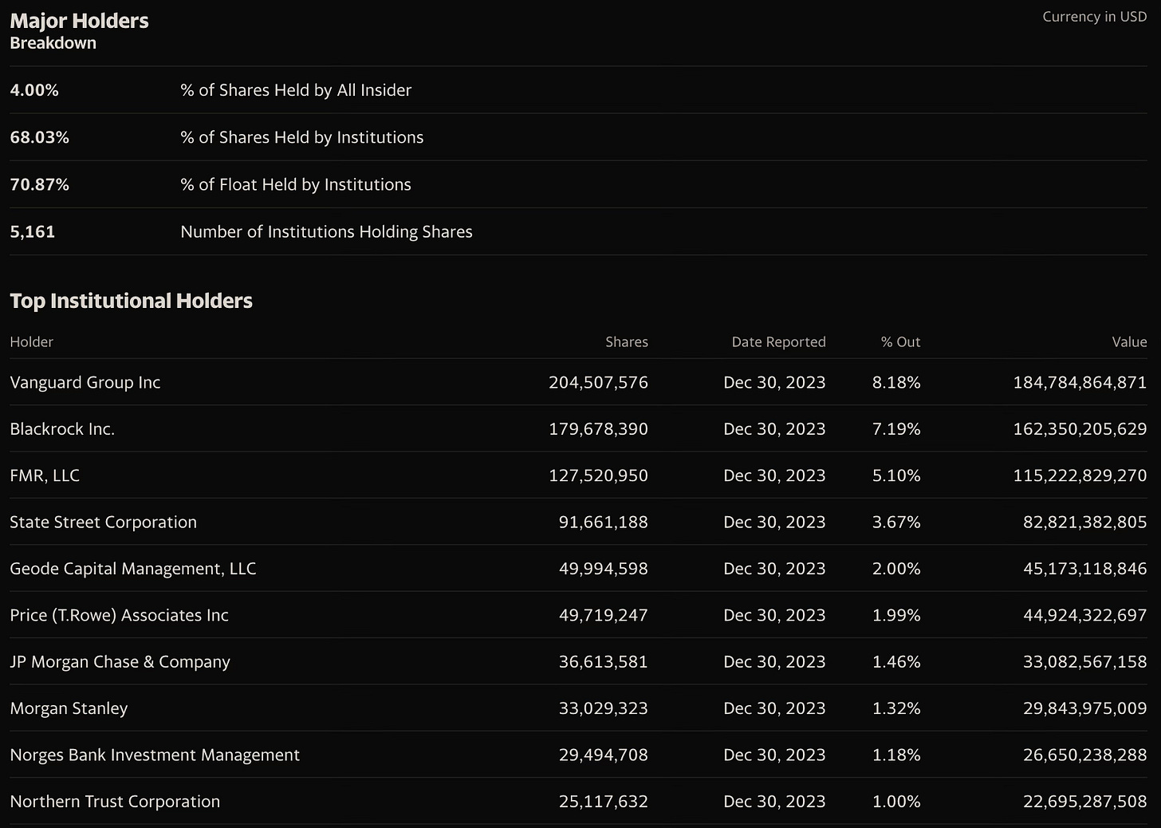Click State Street shares 91,661,188
This screenshot has width=1161, height=828.
pos(603,522)
